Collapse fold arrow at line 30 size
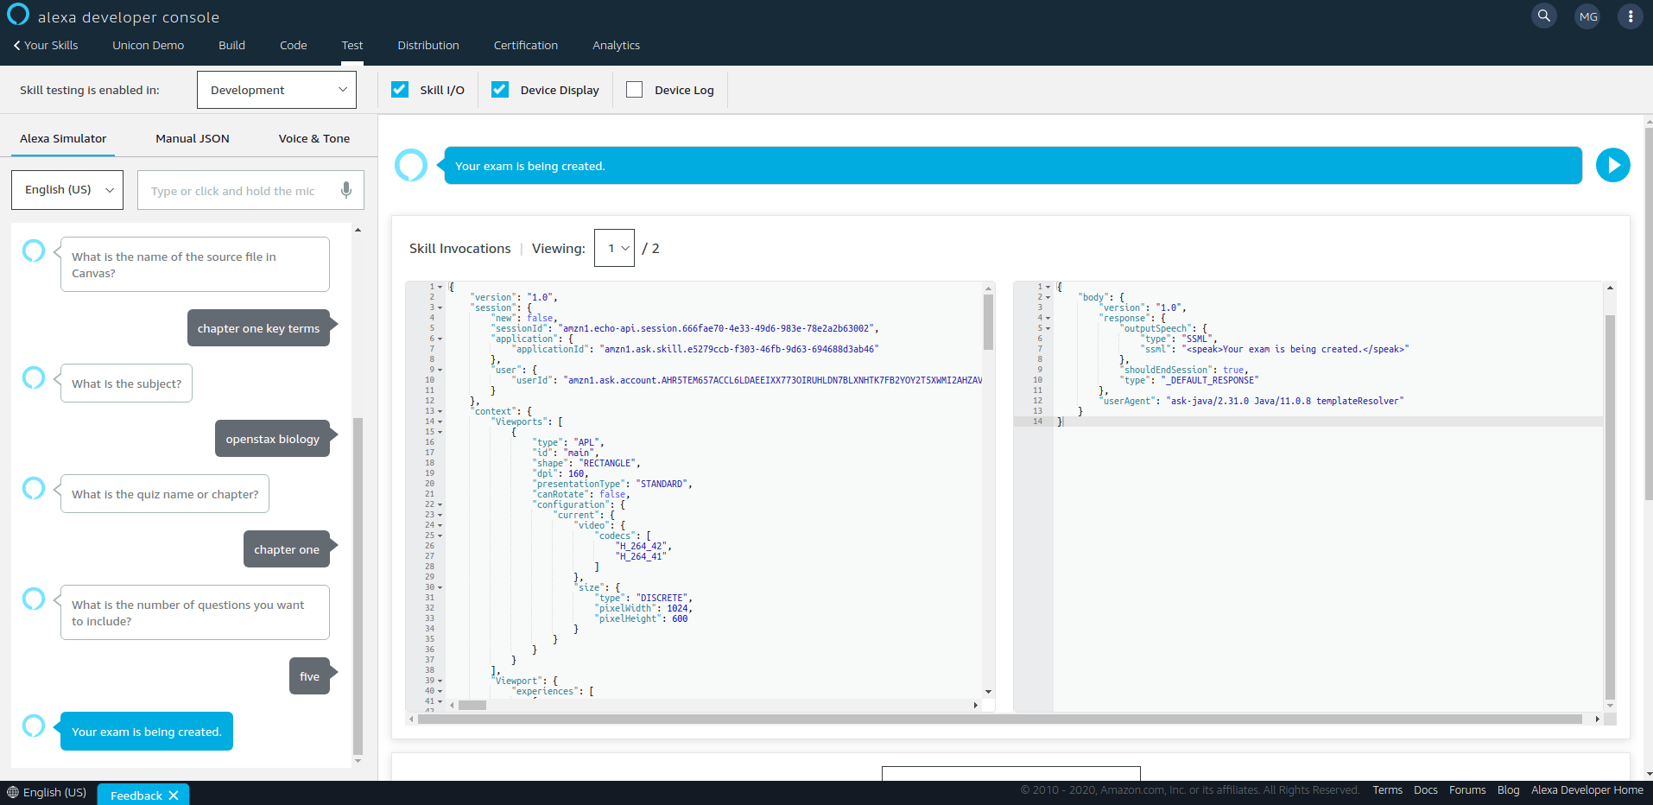The height and width of the screenshot is (805, 1653). point(440,587)
